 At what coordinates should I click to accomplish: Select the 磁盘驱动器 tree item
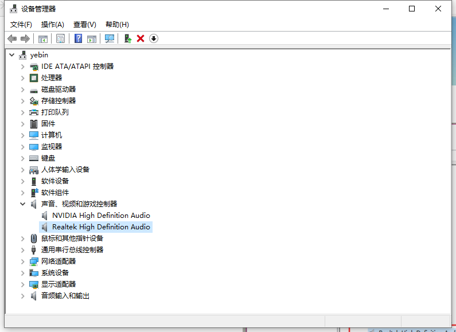[x=58, y=89]
